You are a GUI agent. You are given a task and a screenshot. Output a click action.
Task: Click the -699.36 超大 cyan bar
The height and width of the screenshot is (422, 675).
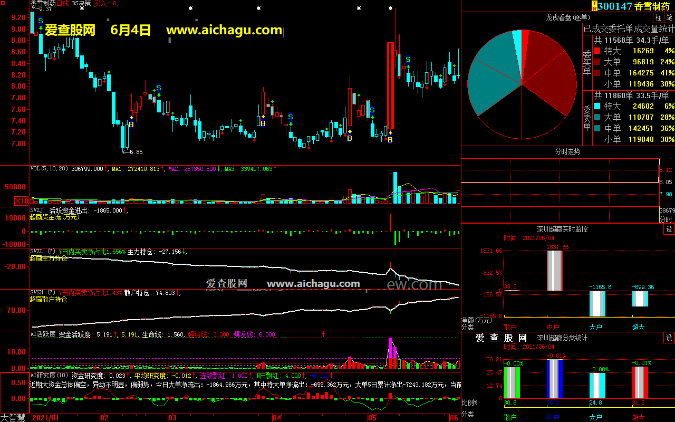tap(640, 299)
